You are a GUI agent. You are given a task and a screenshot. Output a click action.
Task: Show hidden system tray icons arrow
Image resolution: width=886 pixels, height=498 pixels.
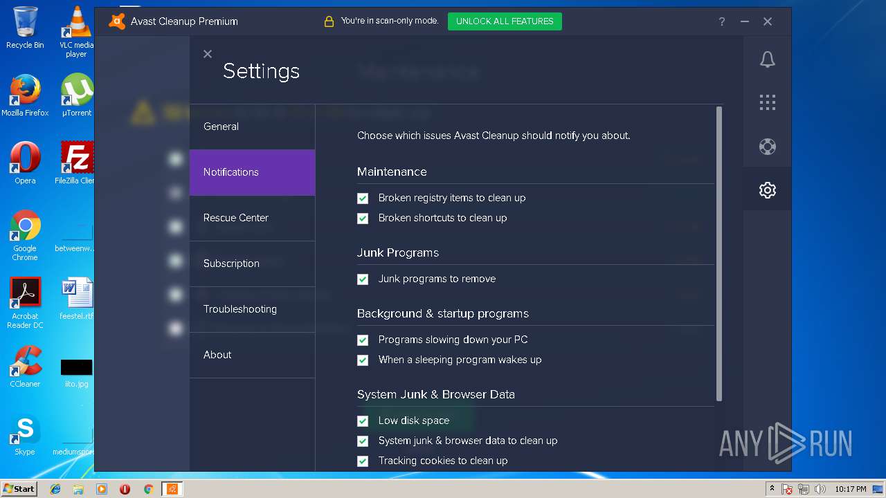[x=772, y=489]
